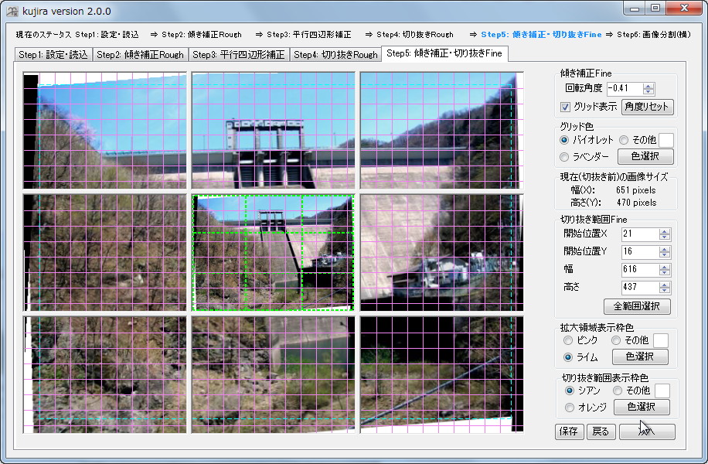Select the Step5: 傾き補正・切り抜きFine tab
This screenshot has height=464, width=708.
point(444,53)
